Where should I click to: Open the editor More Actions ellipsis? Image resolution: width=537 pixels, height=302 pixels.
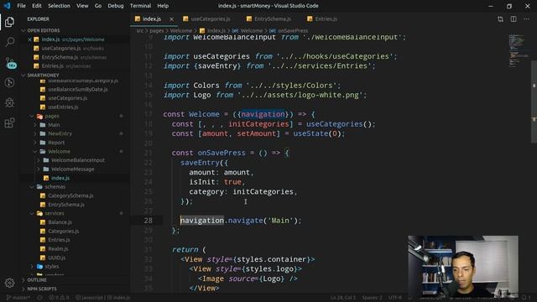click(x=526, y=19)
